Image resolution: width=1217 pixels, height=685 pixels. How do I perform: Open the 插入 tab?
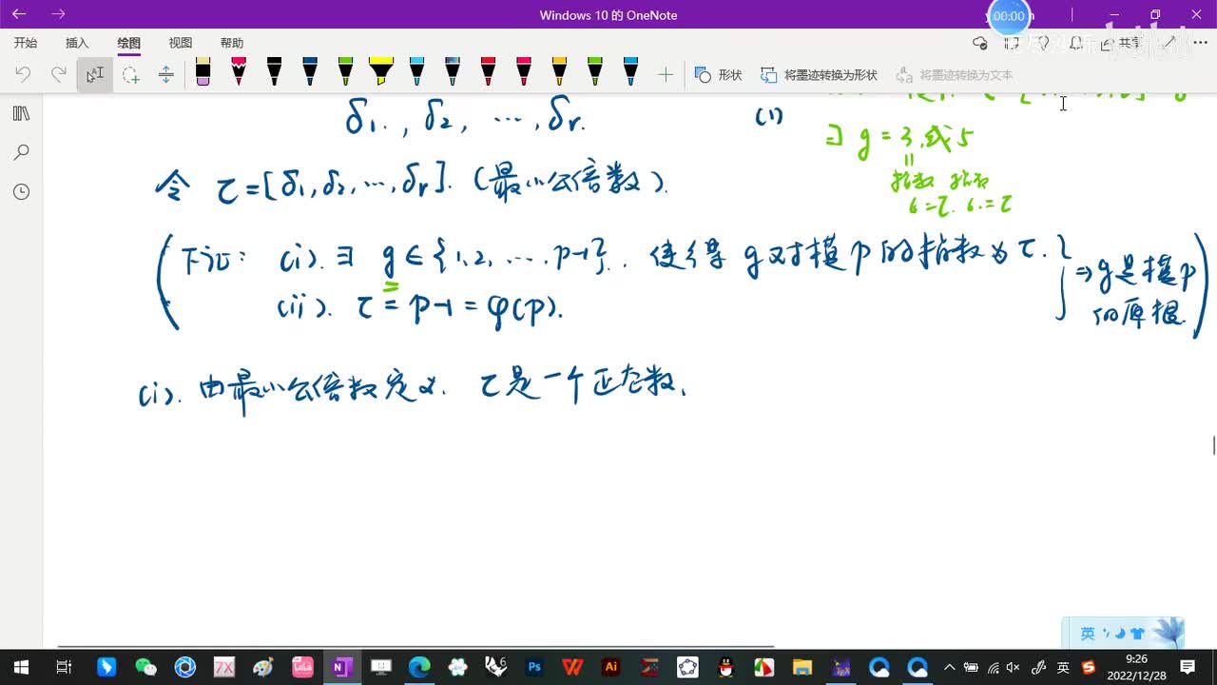coord(77,43)
